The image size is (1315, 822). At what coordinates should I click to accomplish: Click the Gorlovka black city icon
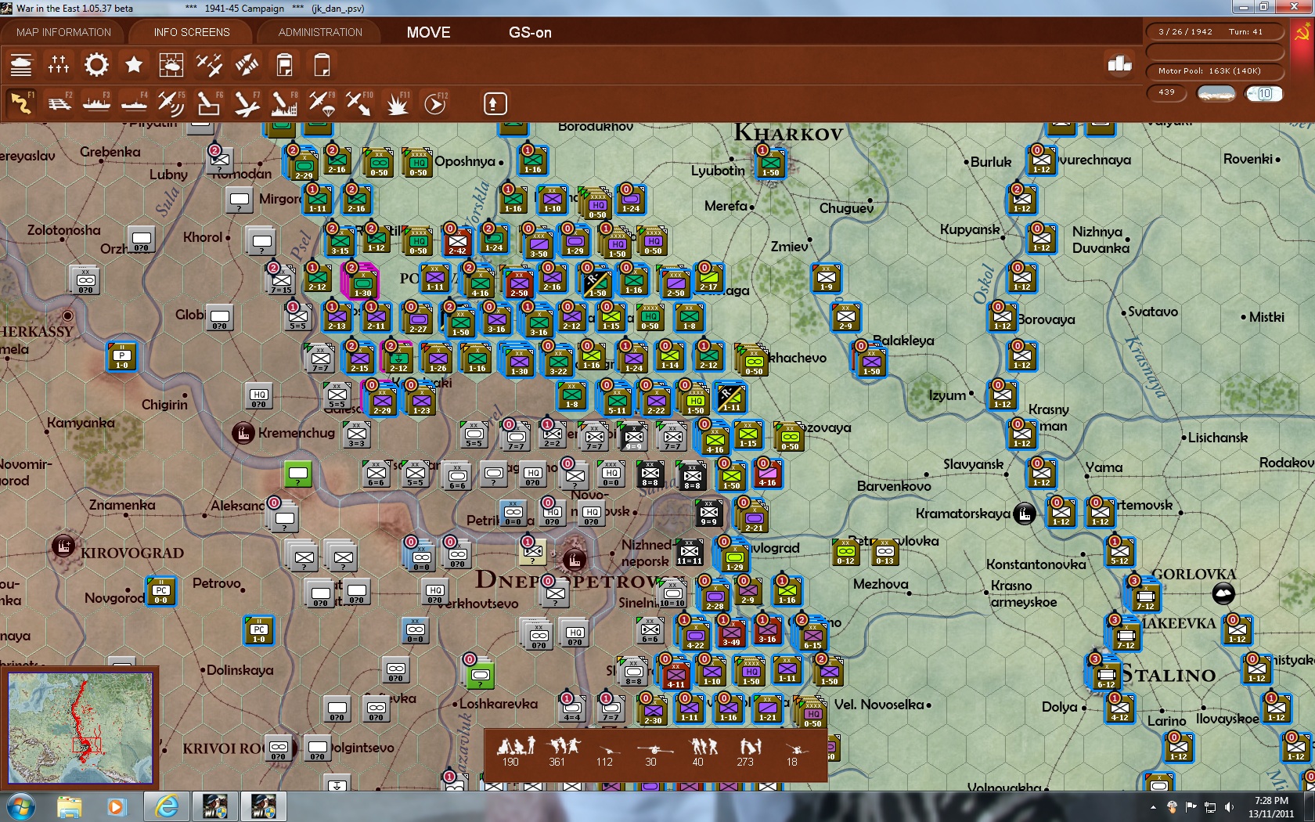click(1223, 594)
